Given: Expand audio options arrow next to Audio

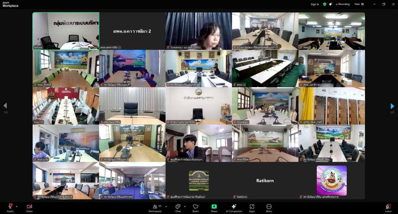Looking at the screenshot, I should 17,207.
